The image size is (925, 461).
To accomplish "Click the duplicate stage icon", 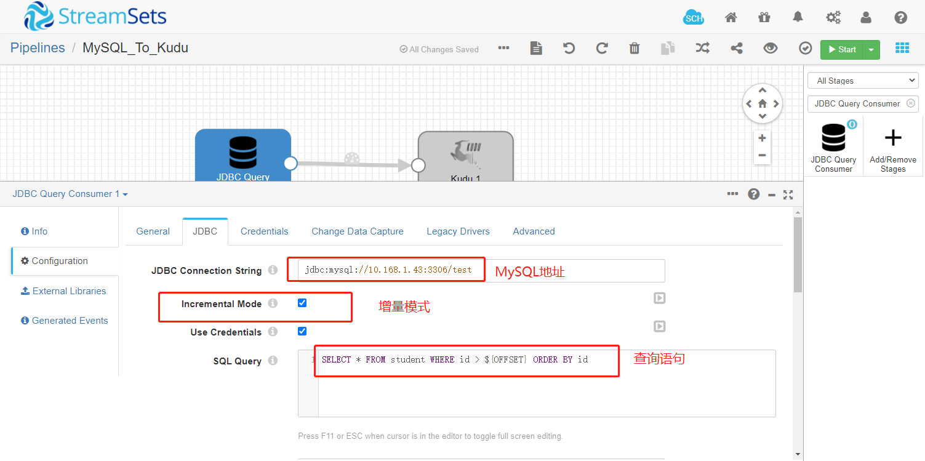I will point(668,48).
